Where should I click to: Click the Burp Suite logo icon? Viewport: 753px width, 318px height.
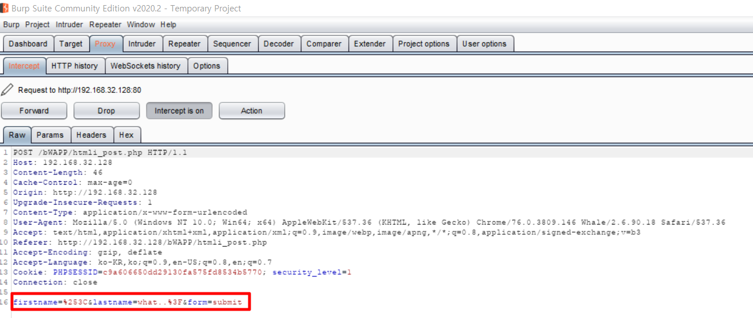[5, 8]
